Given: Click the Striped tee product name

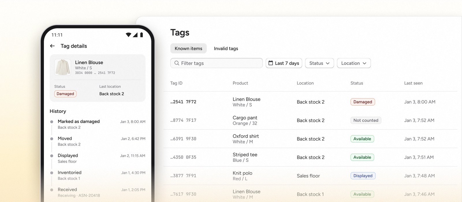Looking at the screenshot, I should 245,155.
